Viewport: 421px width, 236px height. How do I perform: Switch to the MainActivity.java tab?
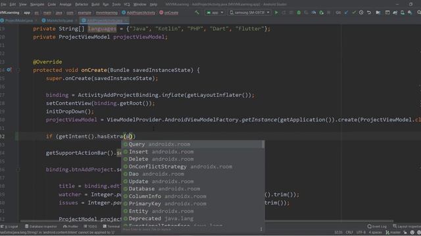[60, 20]
